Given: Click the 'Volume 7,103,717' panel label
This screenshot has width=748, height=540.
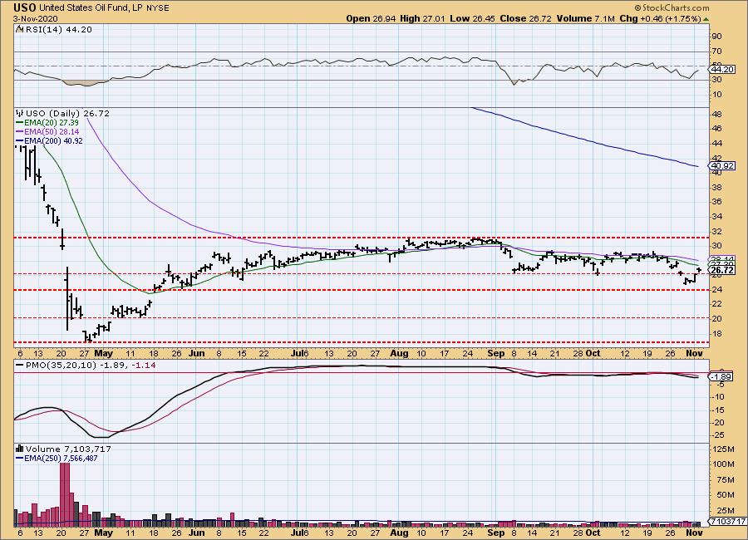Looking at the screenshot, I should pos(68,449).
